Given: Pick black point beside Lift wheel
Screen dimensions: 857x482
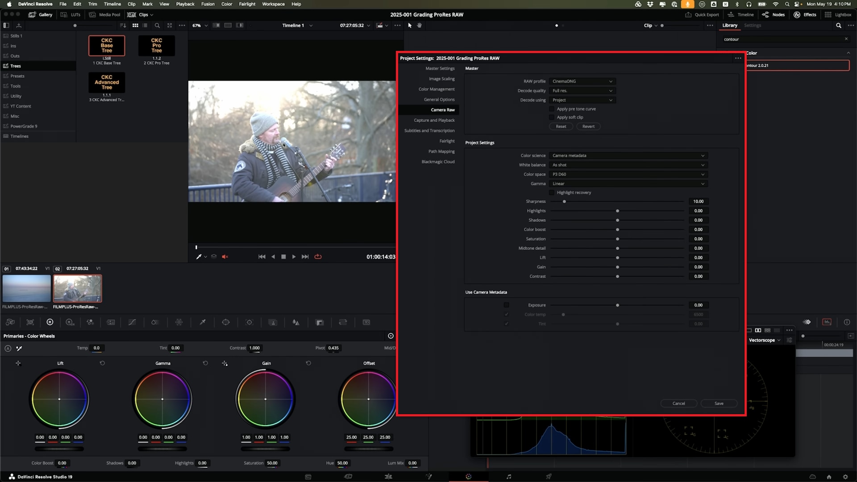Looking at the screenshot, I should (18, 363).
